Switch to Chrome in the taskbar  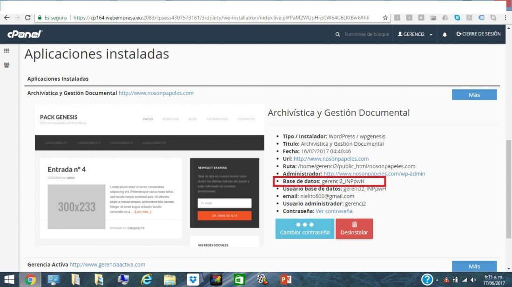click(30, 280)
